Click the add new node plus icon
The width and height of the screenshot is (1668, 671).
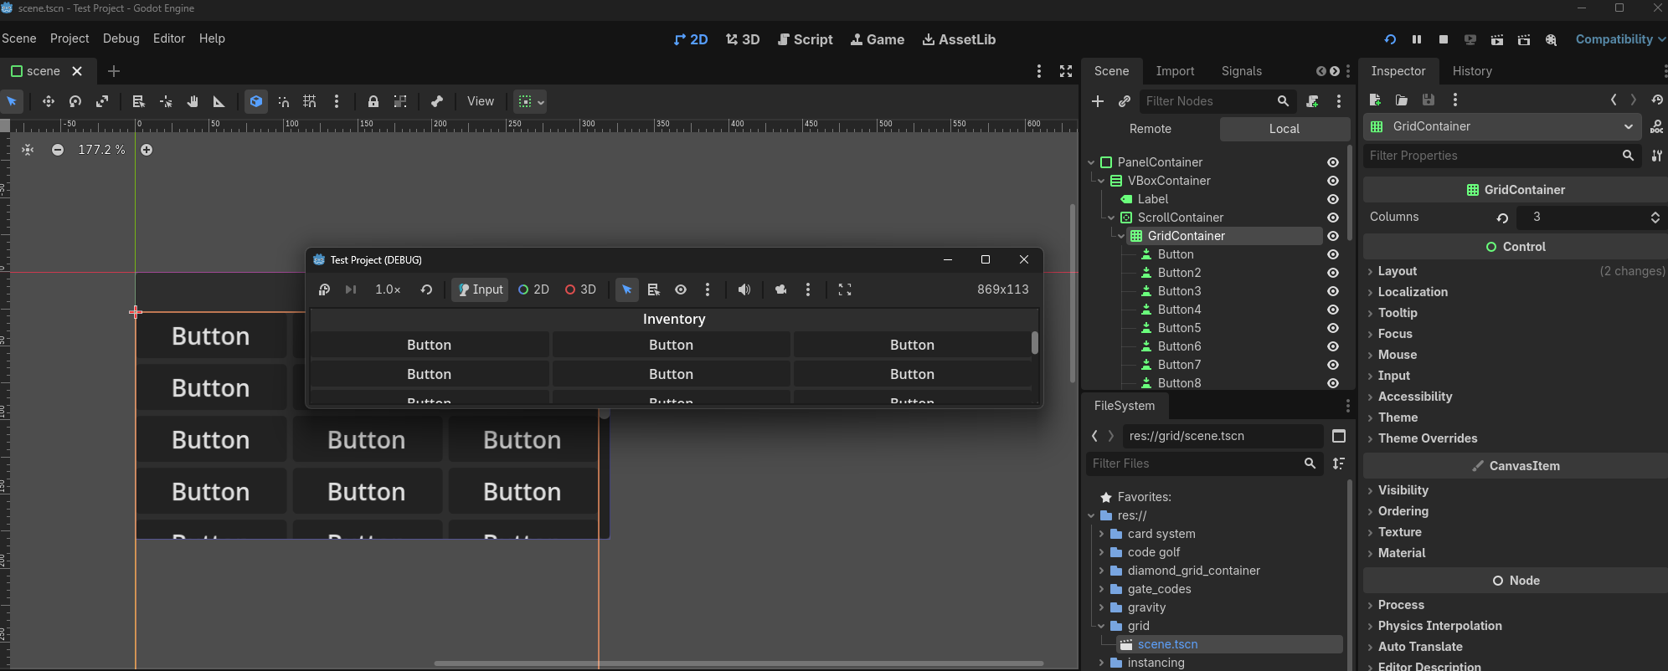point(1098,101)
